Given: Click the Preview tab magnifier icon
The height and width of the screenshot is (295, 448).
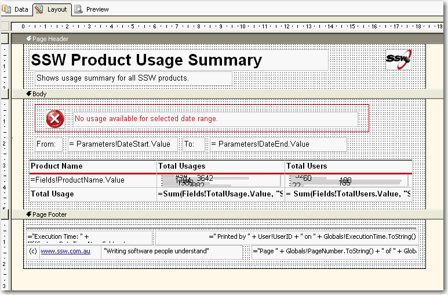Looking at the screenshot, I should point(78,9).
